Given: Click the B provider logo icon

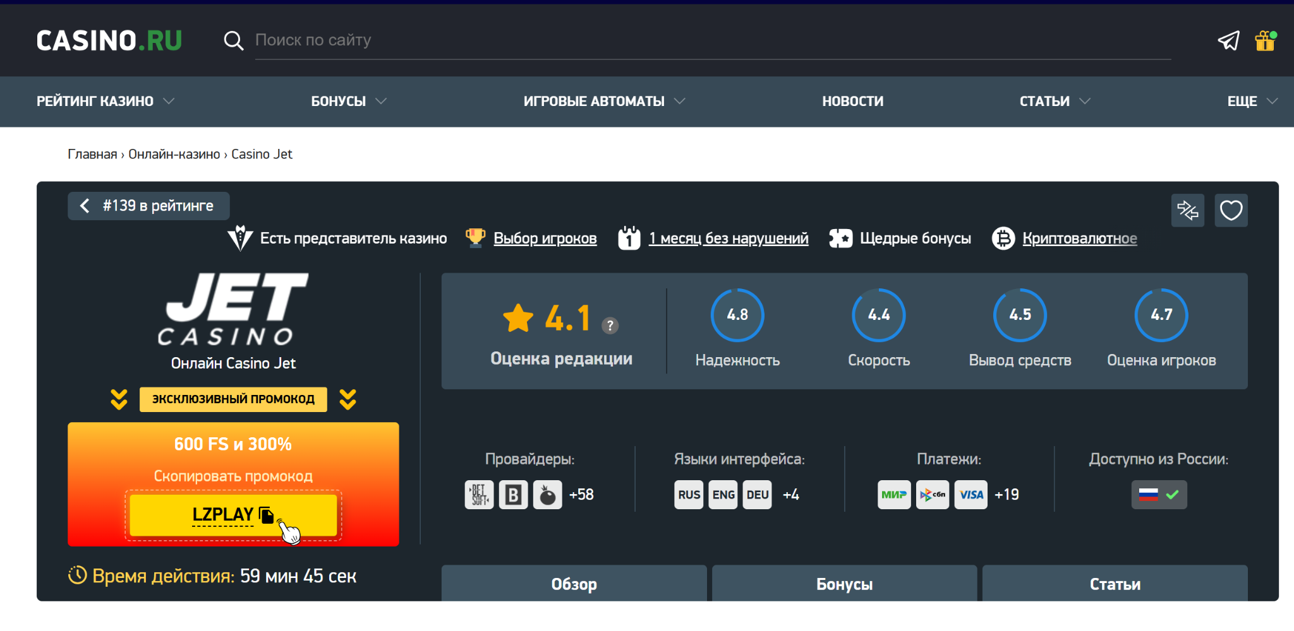Looking at the screenshot, I should point(514,495).
